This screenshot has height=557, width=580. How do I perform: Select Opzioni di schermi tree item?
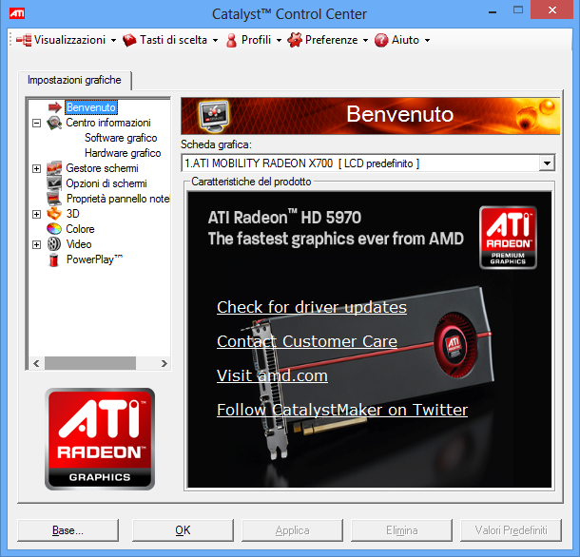[106, 183]
